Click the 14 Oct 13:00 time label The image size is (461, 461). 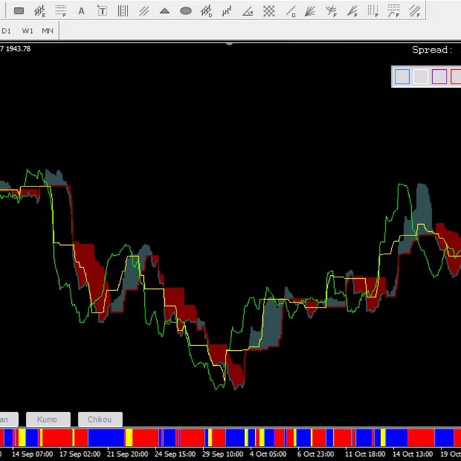413,455
